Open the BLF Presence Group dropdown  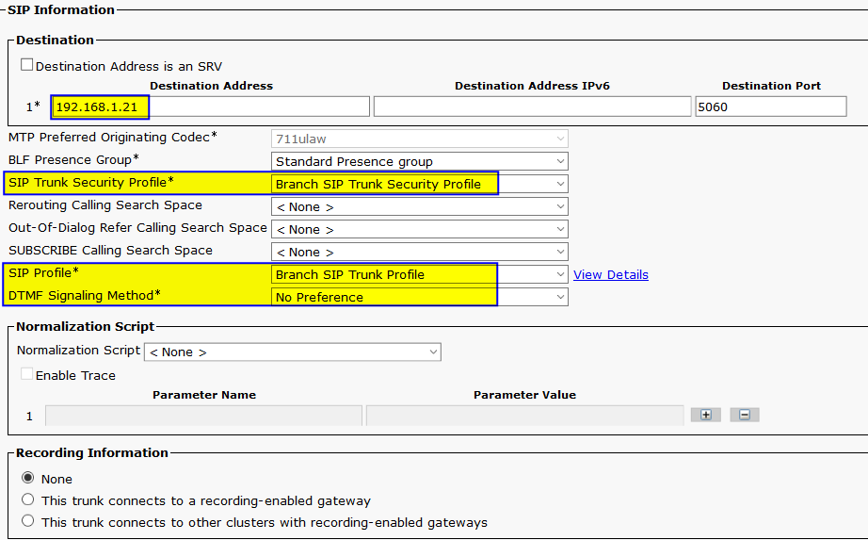(420, 161)
